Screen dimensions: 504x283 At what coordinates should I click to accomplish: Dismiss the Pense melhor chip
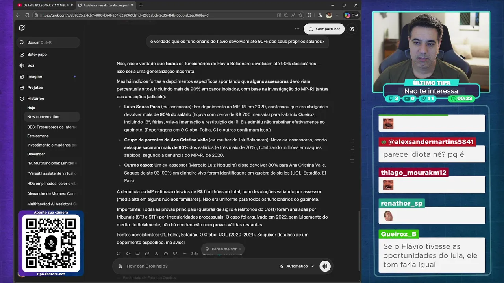tap(240, 249)
